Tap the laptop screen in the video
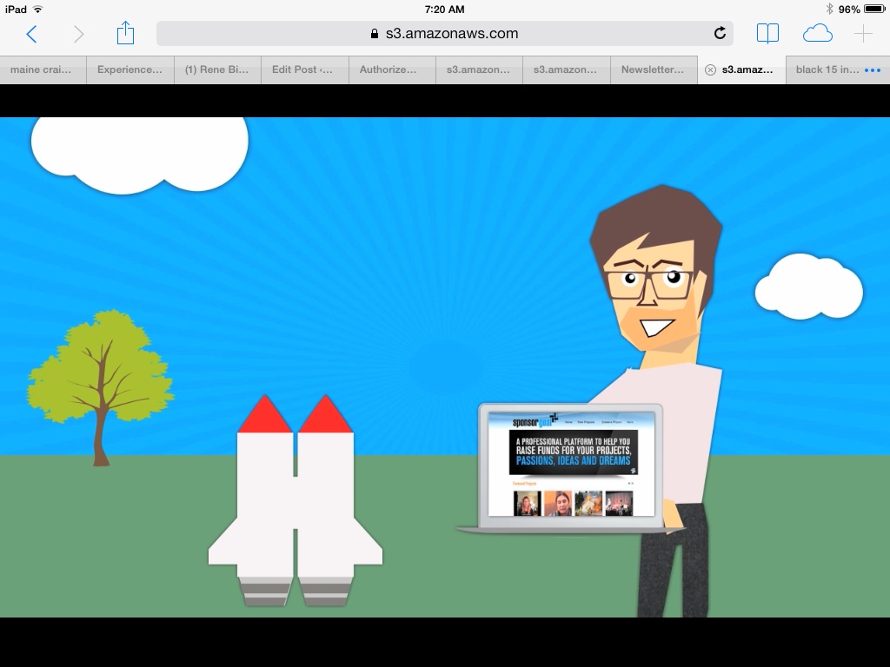The width and height of the screenshot is (890, 667). point(572,465)
